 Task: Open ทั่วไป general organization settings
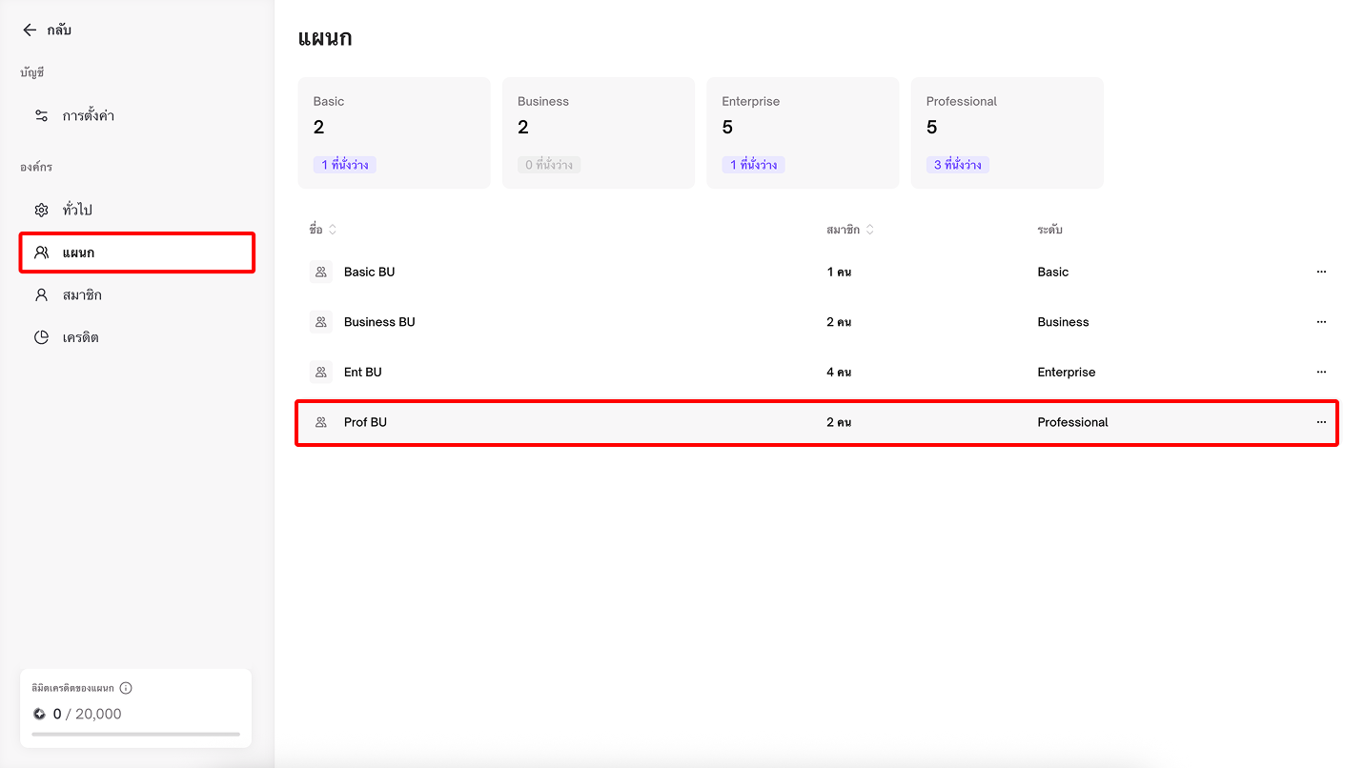[x=76, y=210]
